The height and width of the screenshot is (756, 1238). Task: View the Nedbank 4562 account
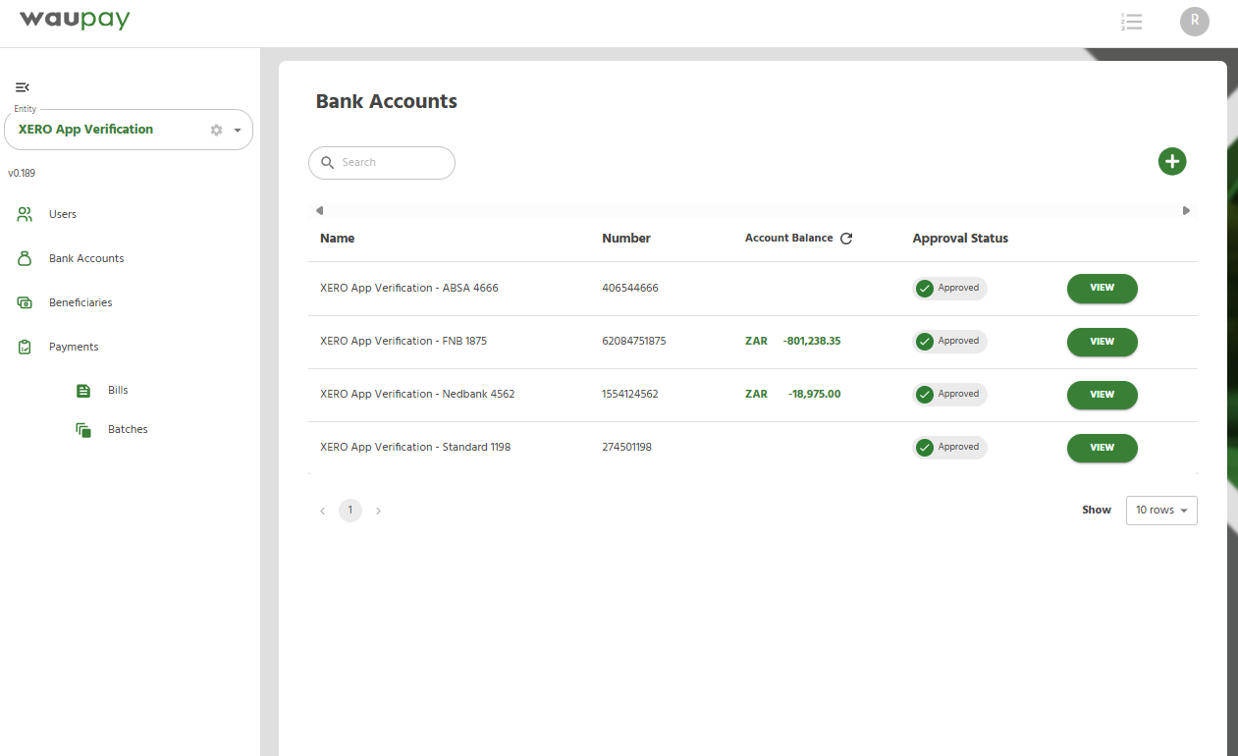tap(1102, 395)
